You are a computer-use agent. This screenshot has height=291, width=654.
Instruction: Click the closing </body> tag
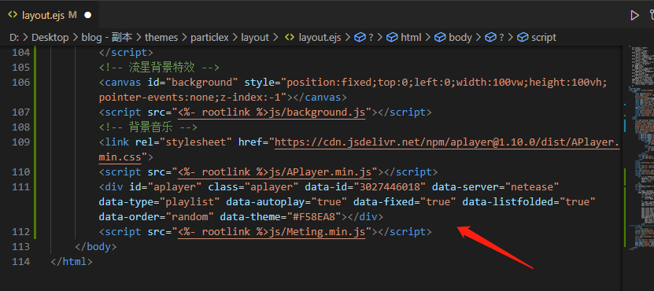point(96,247)
